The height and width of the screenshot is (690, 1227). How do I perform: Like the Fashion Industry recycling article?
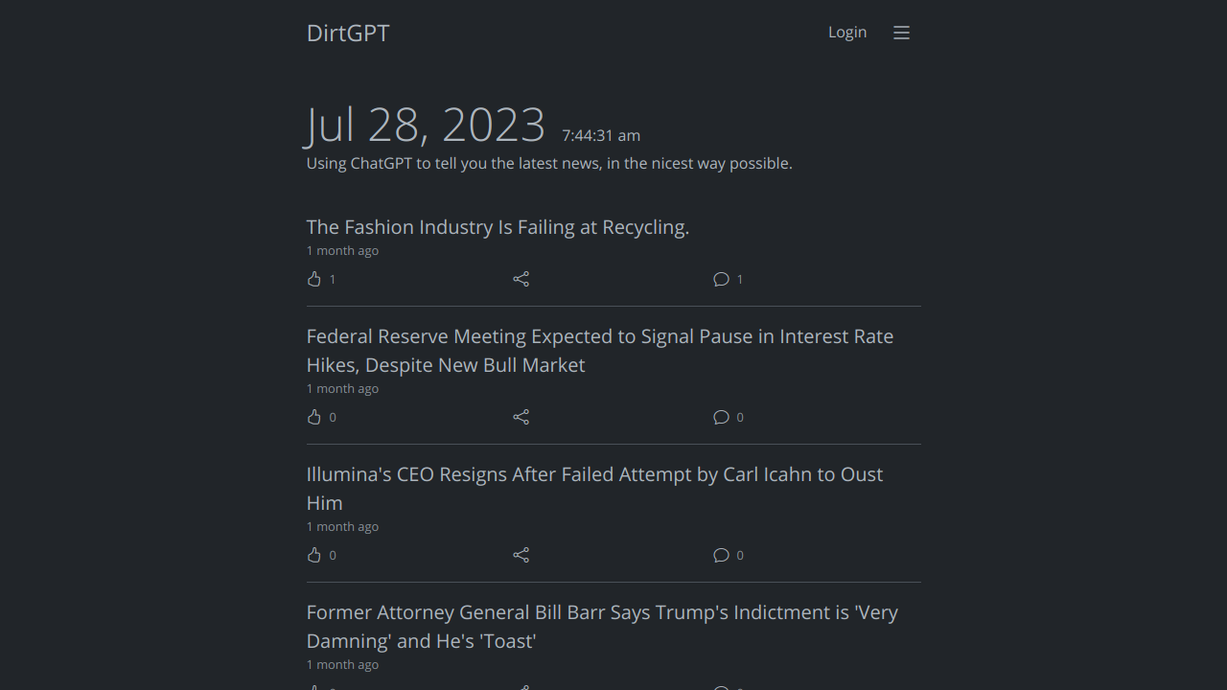click(x=314, y=279)
